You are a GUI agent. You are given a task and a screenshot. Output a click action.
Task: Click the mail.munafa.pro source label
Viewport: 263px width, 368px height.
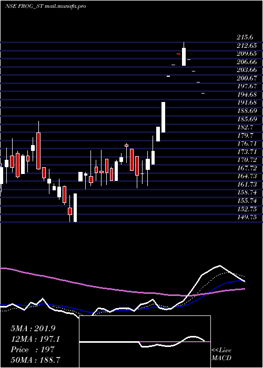click(65, 6)
